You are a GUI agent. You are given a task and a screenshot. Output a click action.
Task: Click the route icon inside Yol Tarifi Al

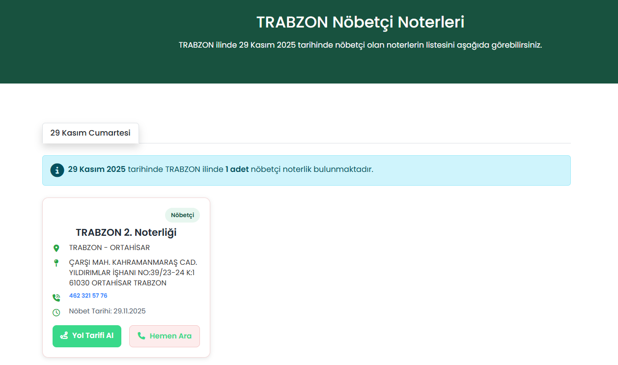coord(64,336)
